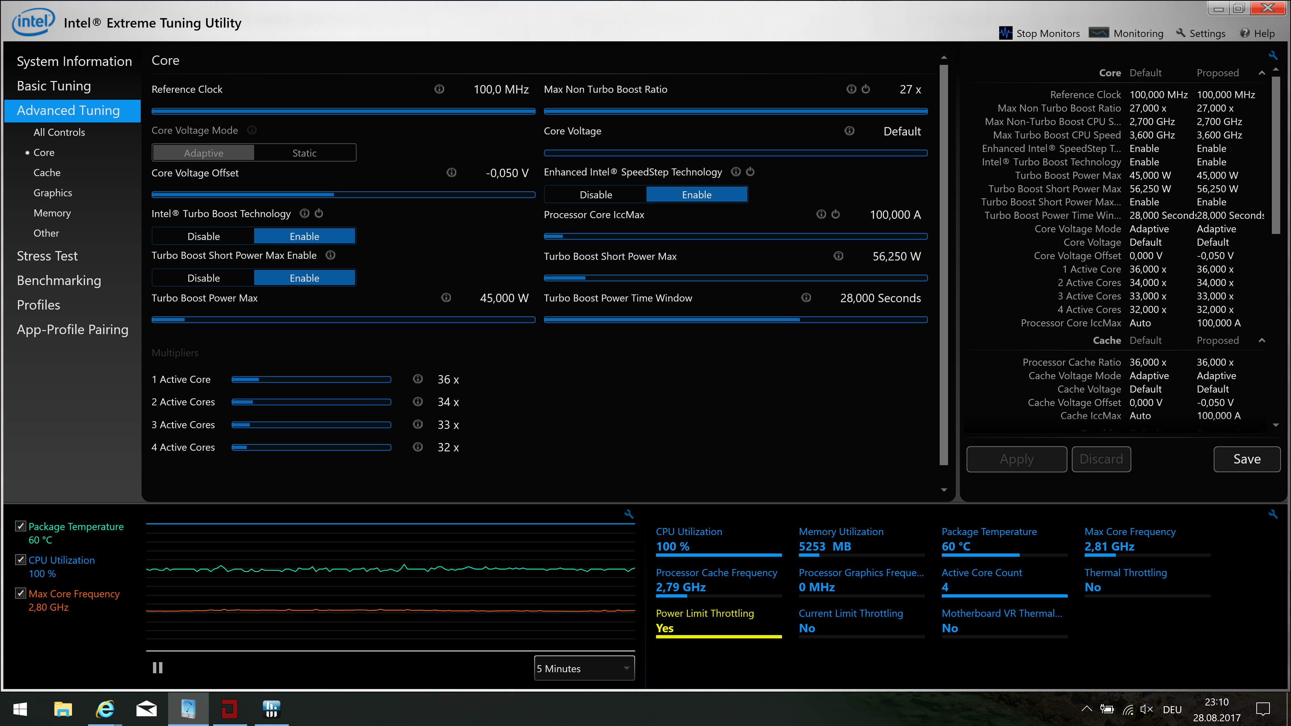Click info icon for 1 Active Core multiplier
Screen dimensions: 1291x726
coord(418,379)
